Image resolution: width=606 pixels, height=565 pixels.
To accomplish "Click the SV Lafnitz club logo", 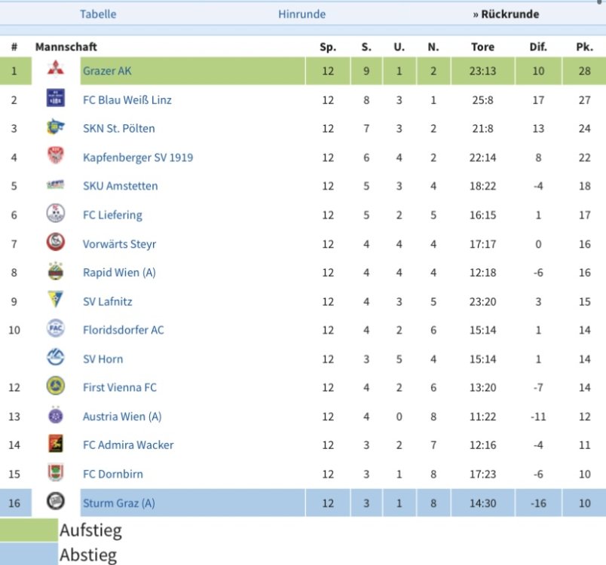I will [x=55, y=301].
